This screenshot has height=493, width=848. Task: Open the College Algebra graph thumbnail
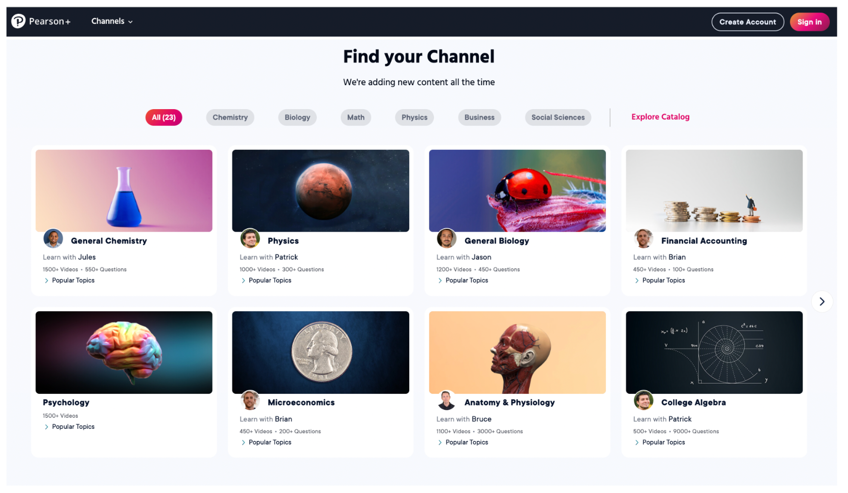tap(714, 353)
